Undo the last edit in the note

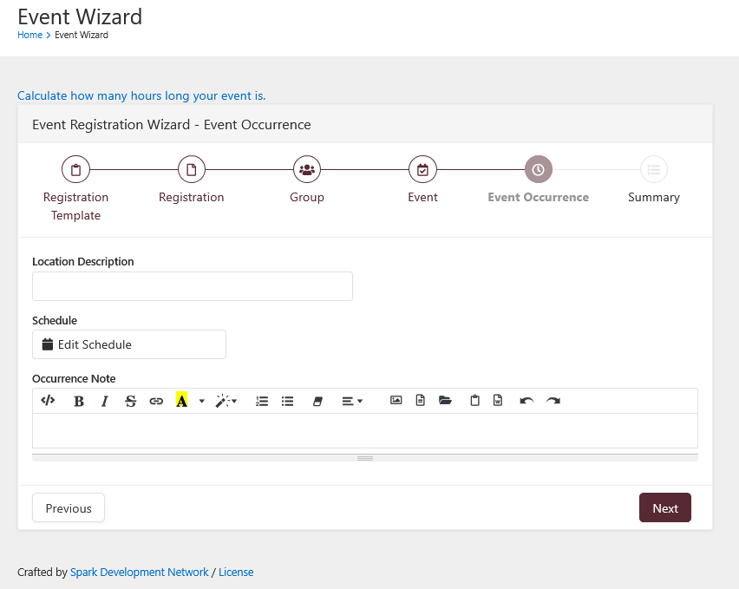[526, 401]
